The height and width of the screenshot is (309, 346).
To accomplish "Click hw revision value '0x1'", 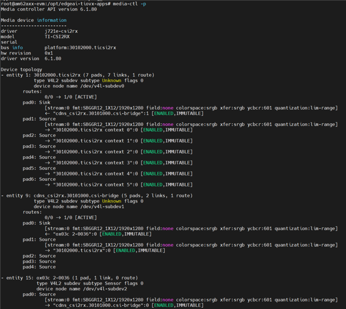I will 49,53.
